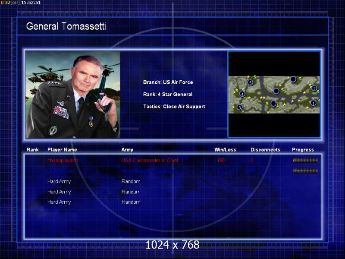Viewport: 345px width, 259px height.
Task: Select start position 5 on the map
Action: 250,82
